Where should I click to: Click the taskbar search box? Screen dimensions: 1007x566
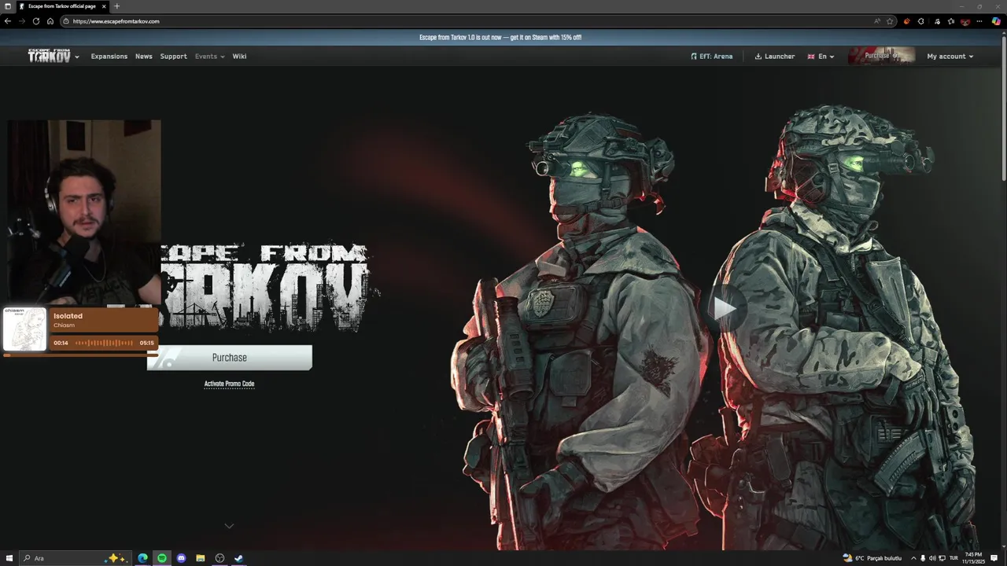click(x=75, y=558)
